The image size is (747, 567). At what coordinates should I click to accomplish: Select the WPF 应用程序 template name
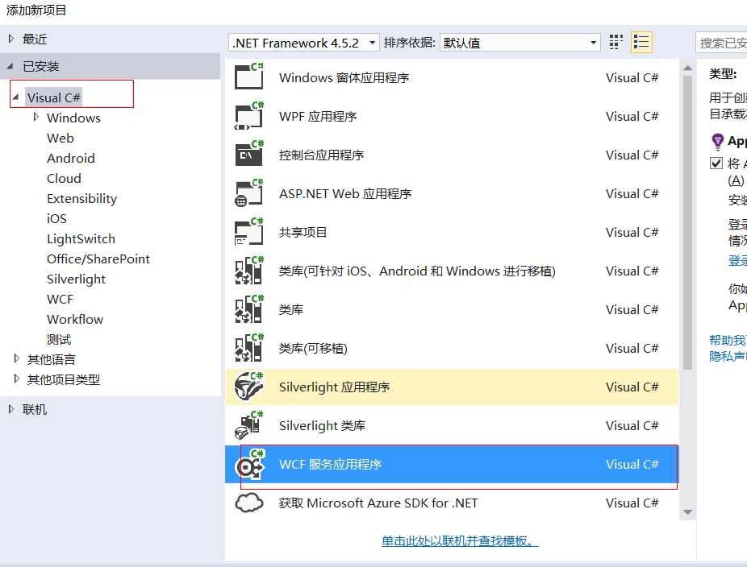(x=318, y=117)
